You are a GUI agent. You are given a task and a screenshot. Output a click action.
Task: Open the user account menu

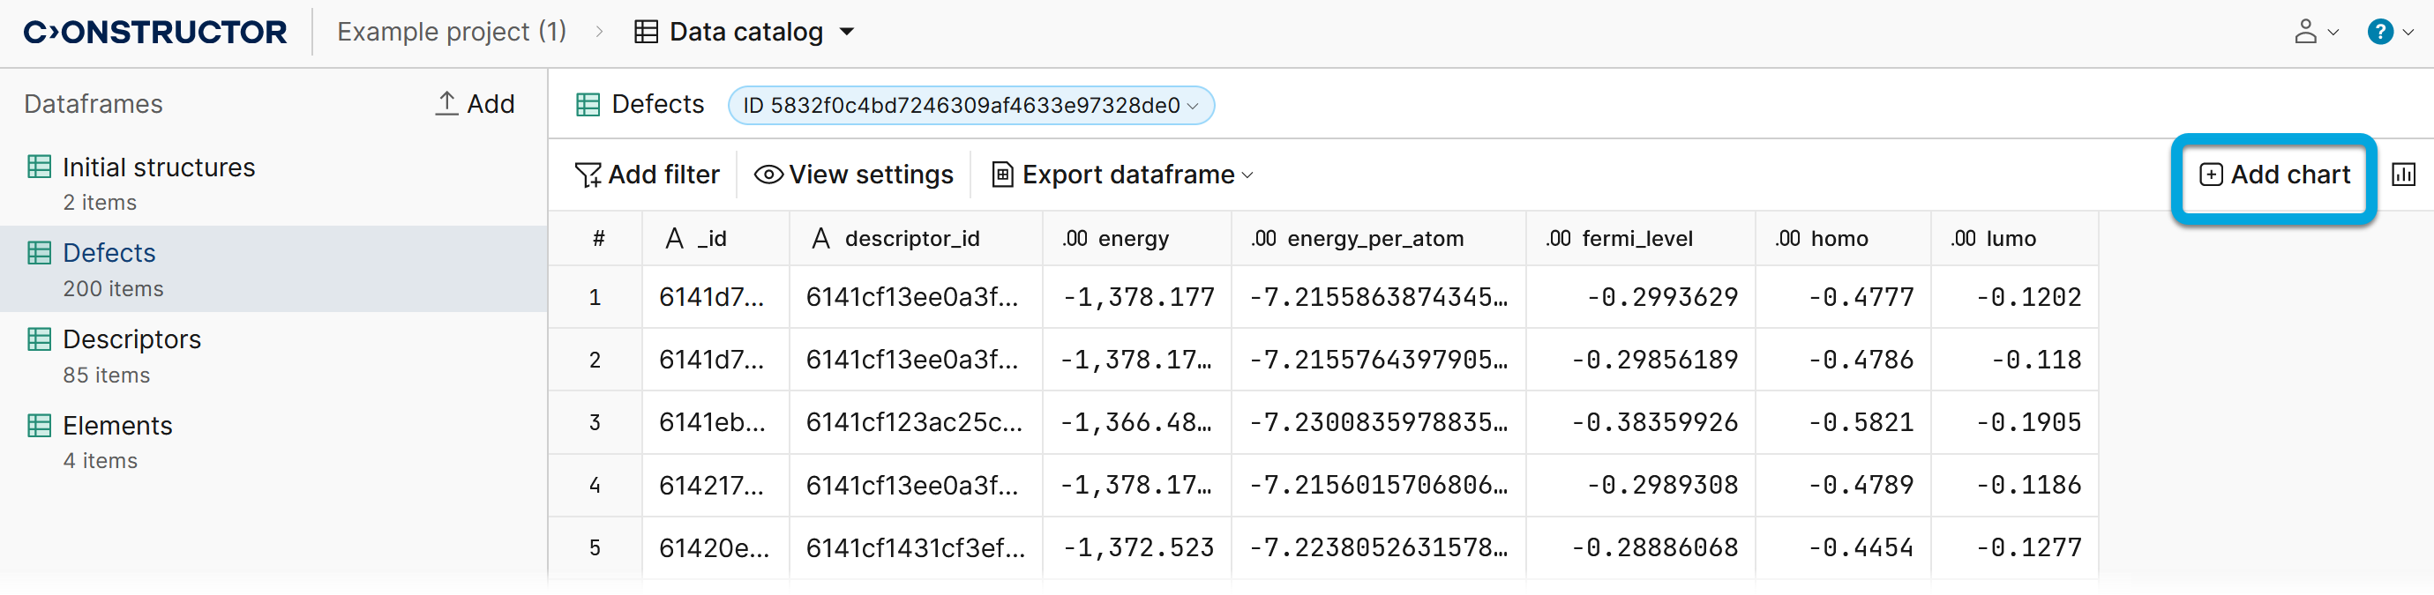click(x=2315, y=32)
